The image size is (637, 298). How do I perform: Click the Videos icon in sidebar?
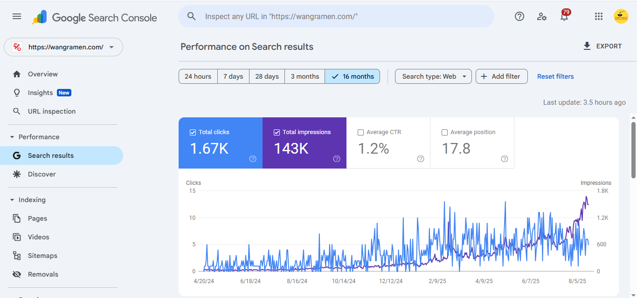[x=17, y=237]
